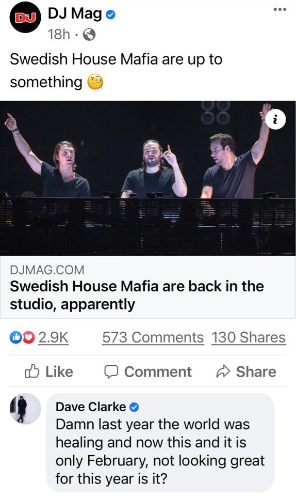Tap the 18h post timestamp

click(59, 34)
